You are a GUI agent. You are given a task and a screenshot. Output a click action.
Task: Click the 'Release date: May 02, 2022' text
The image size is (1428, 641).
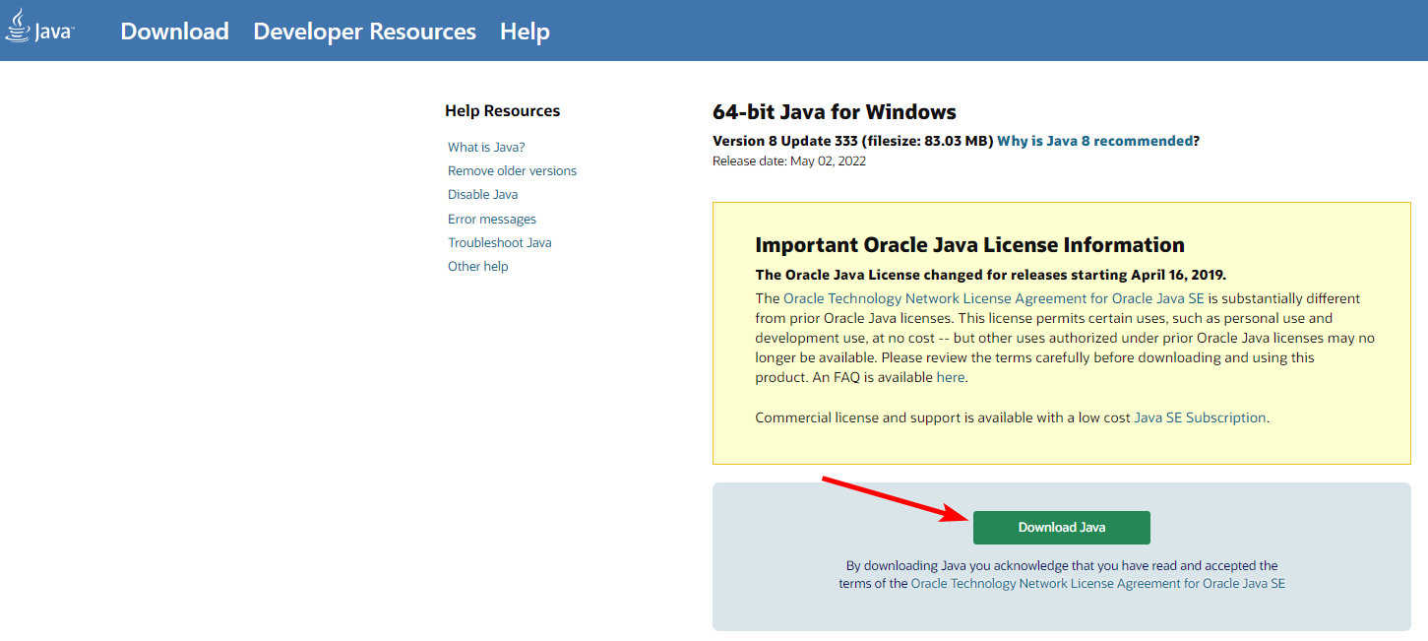[788, 160]
